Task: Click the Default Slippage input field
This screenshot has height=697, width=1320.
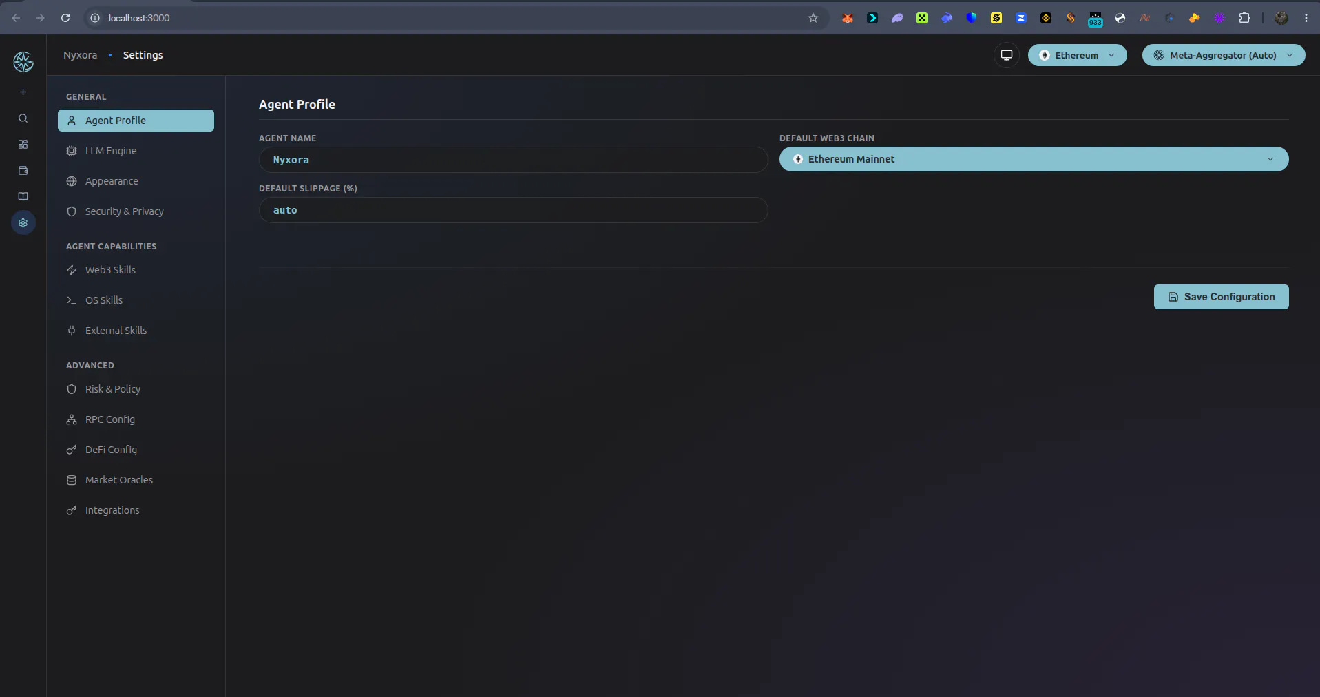Action: pos(513,210)
